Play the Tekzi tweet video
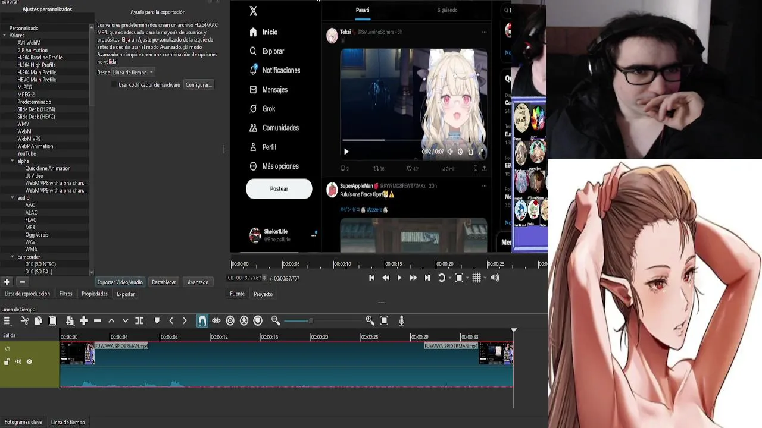This screenshot has width=762, height=428. [346, 152]
